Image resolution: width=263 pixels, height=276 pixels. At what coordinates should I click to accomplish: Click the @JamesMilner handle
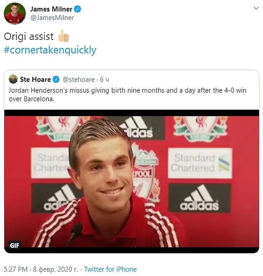pyautogui.click(x=52, y=18)
